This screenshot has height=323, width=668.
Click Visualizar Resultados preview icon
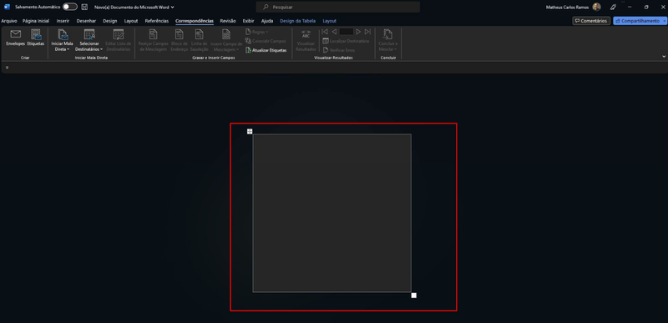(x=306, y=34)
